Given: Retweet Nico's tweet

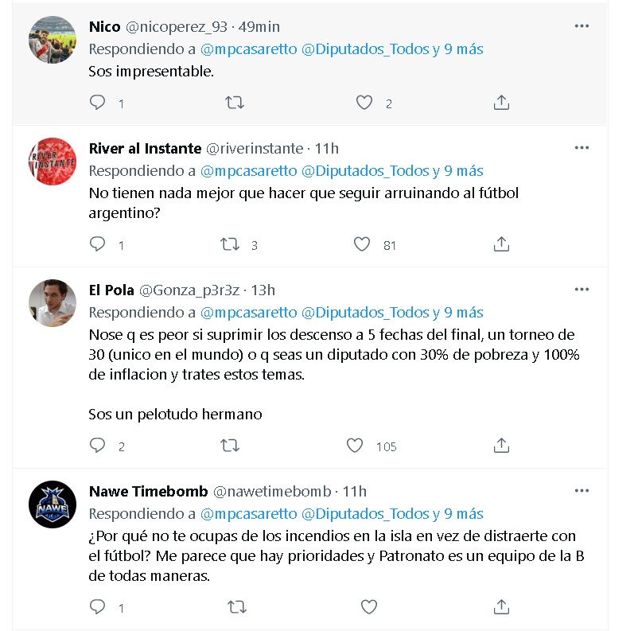Looking at the screenshot, I should [235, 102].
